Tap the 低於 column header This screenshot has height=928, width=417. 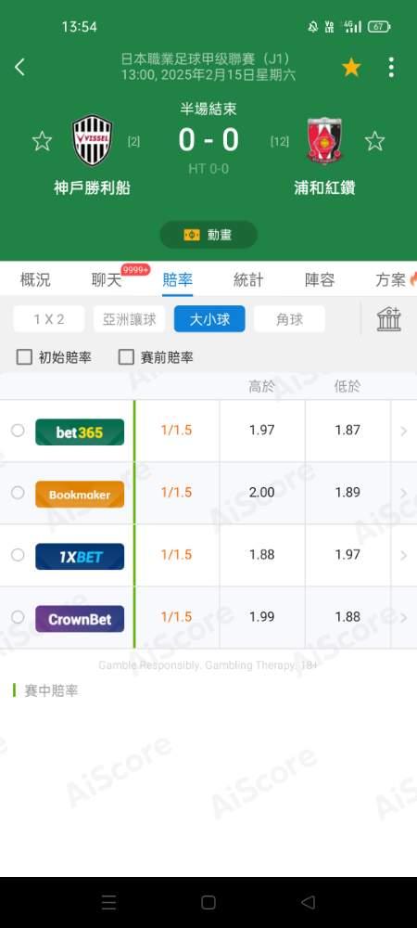click(347, 387)
